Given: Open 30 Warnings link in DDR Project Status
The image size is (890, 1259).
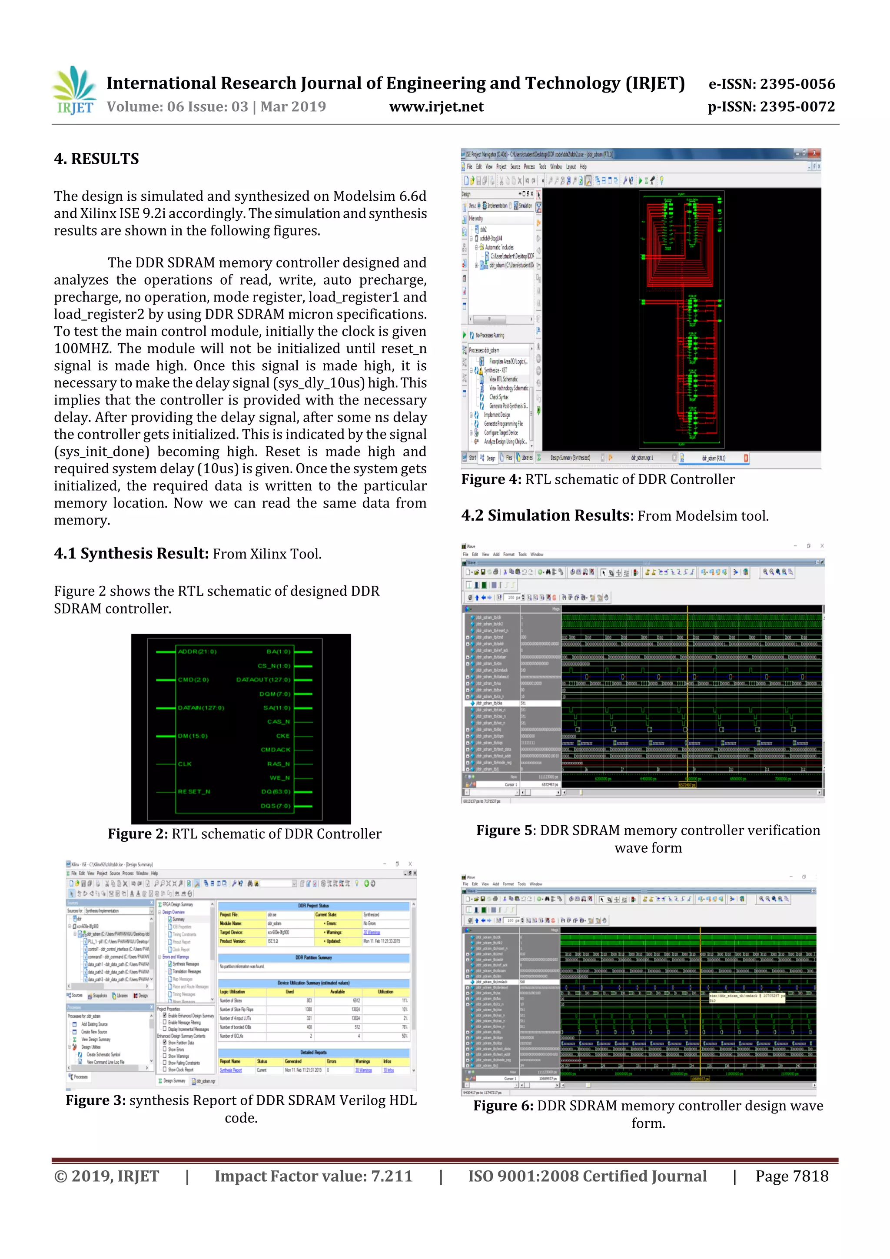Looking at the screenshot, I should 371,932.
